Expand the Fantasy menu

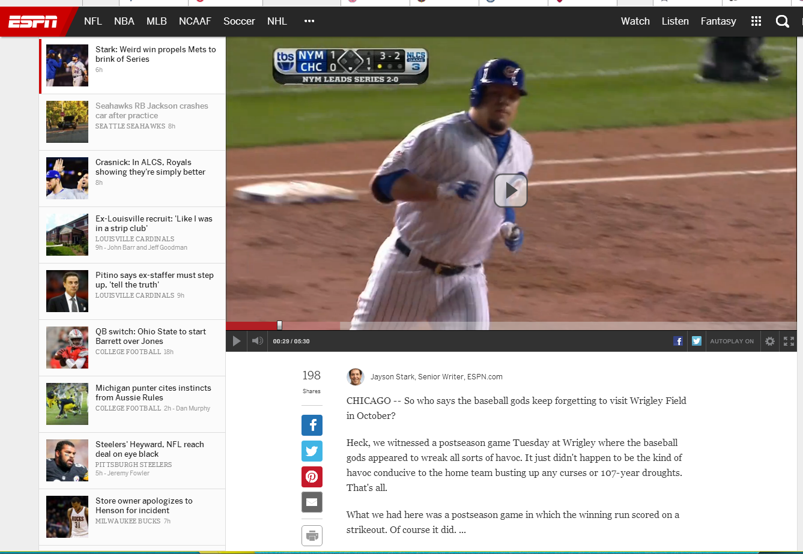[x=718, y=21]
